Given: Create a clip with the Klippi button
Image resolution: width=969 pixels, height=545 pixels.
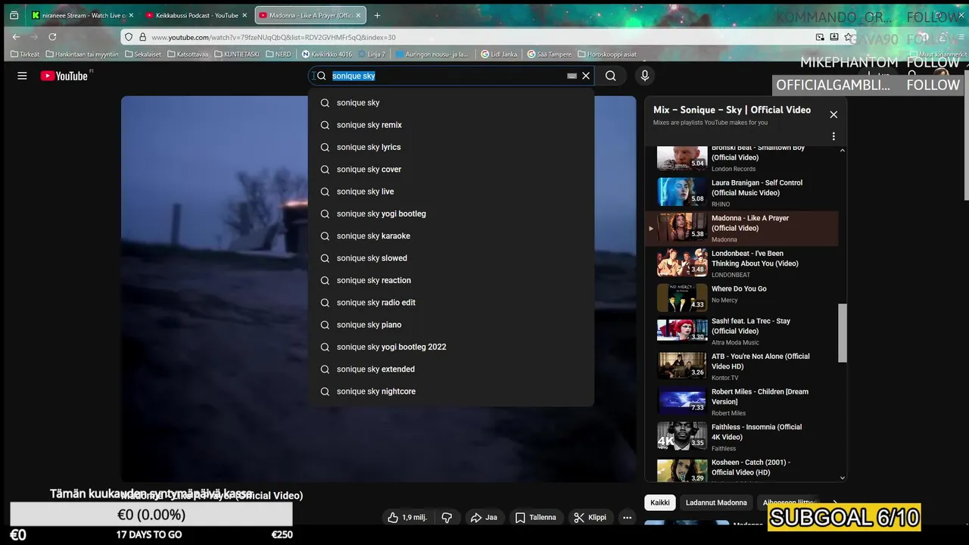Looking at the screenshot, I should click(x=590, y=518).
